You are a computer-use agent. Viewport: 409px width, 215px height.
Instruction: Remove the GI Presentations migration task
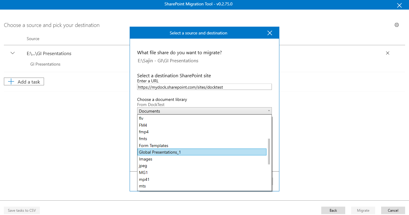coord(388,53)
